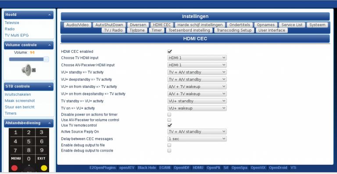337x174 pixels.
Task: Open Delay between CEC messages dropdown
Action: [197, 139]
